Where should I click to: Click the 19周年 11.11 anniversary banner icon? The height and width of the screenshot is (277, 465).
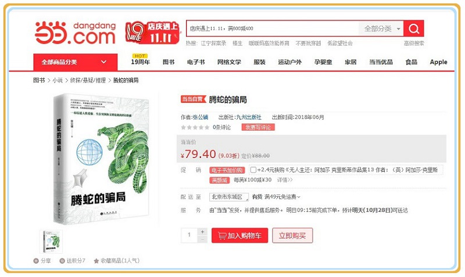tap(152, 33)
